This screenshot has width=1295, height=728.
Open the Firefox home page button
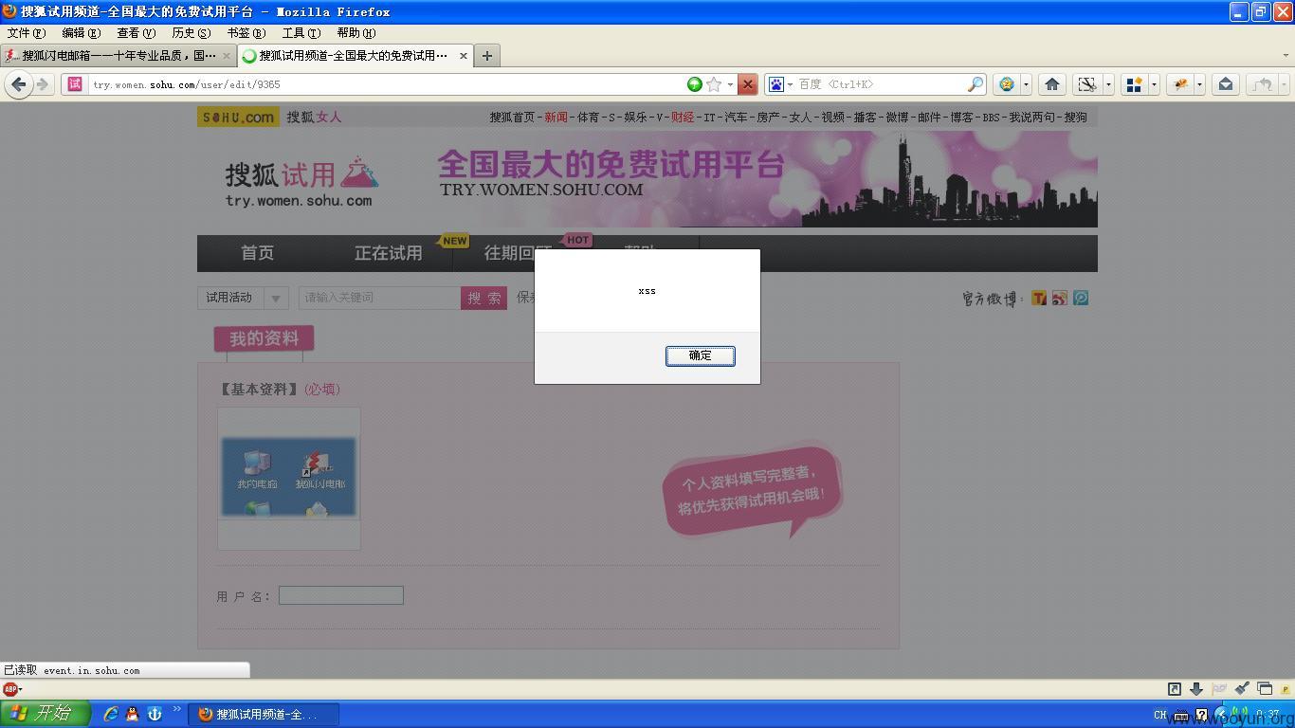(1051, 84)
